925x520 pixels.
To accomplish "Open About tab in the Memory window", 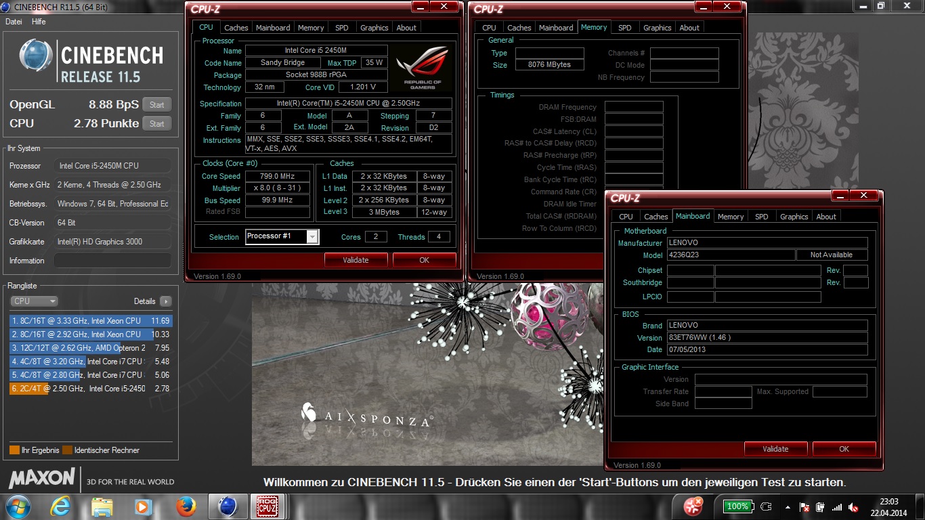I will click(689, 28).
